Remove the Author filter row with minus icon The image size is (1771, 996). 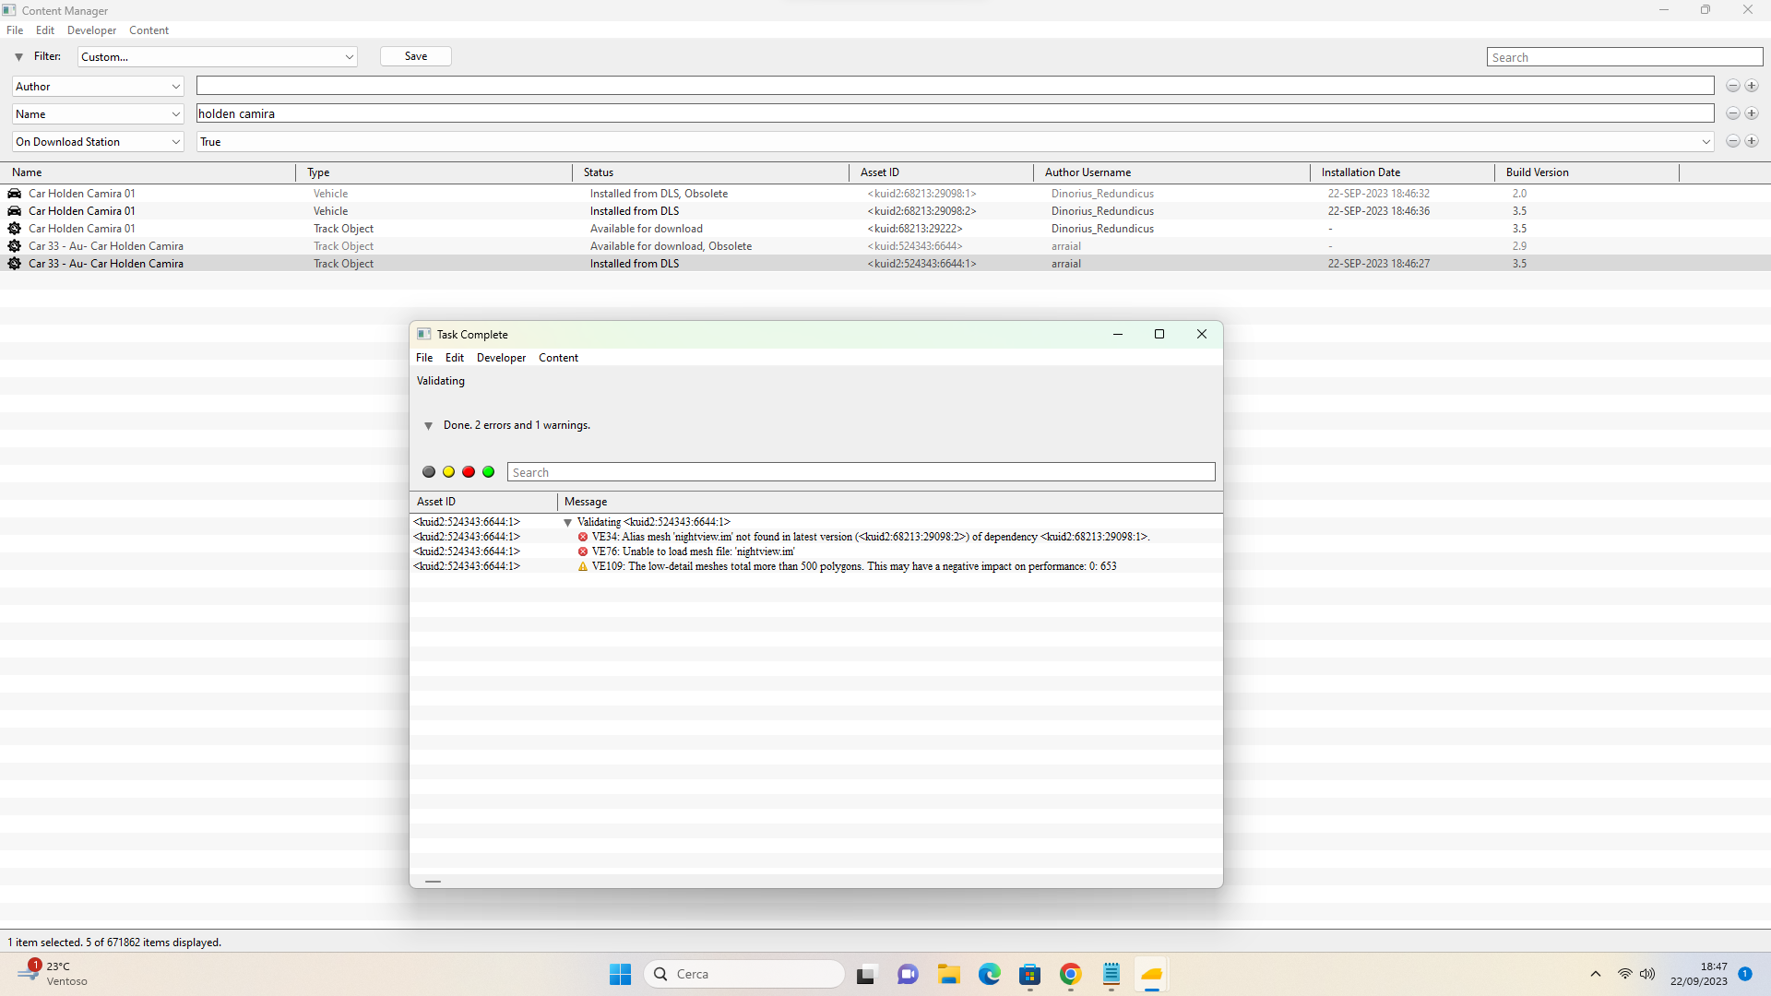click(x=1733, y=86)
